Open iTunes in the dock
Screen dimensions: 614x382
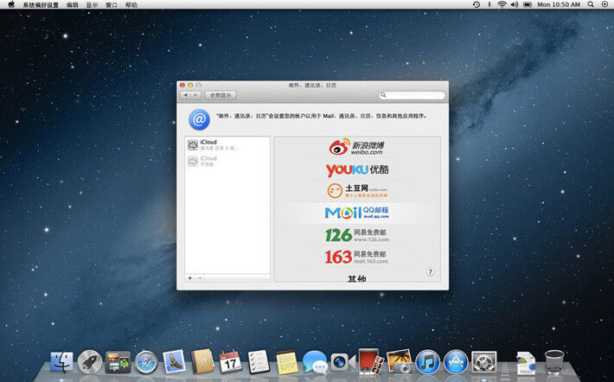click(427, 362)
